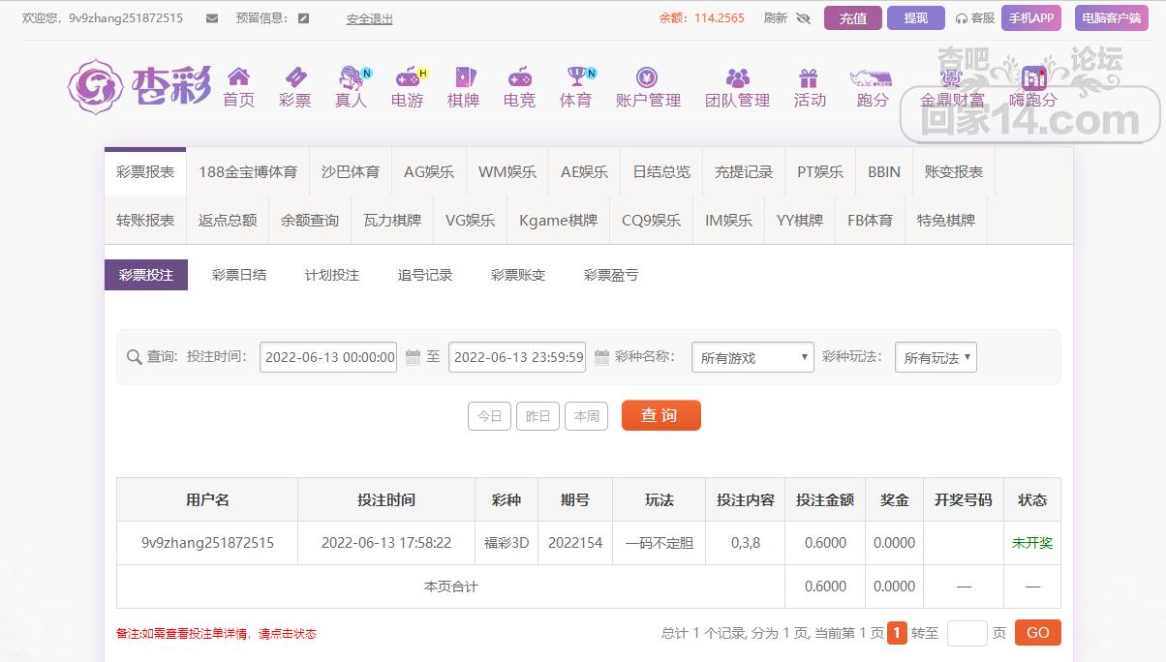The height and width of the screenshot is (662, 1166).
Task: Click the envelope message icon in top bar
Action: (212, 18)
